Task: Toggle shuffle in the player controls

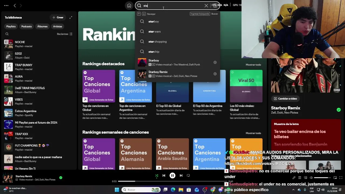Action: (x=157, y=176)
